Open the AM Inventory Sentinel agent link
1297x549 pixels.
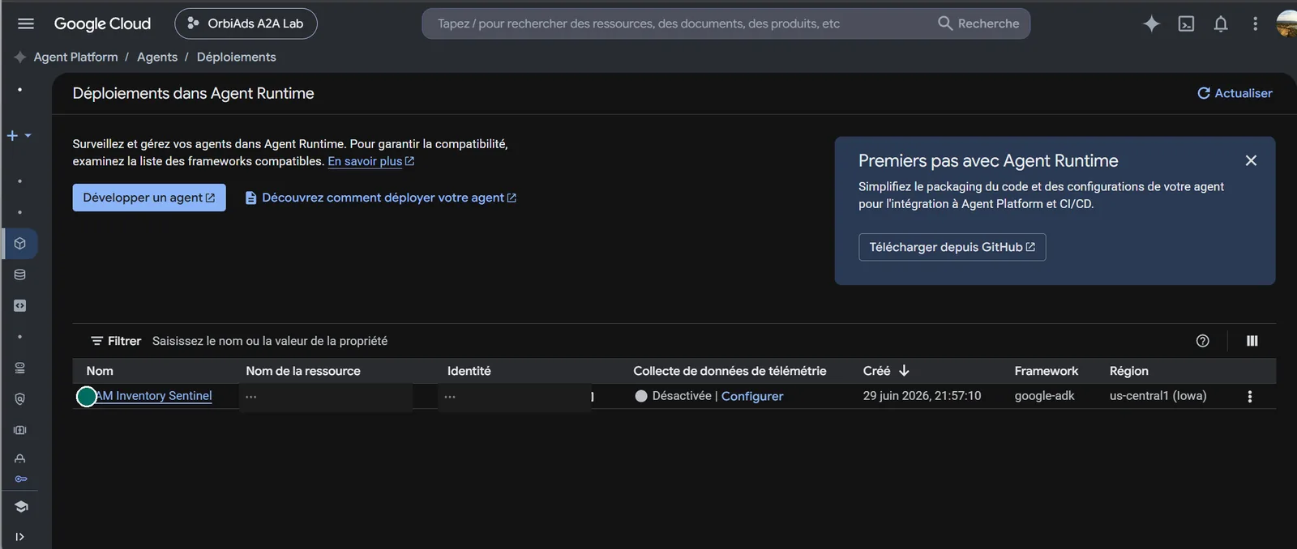(153, 396)
